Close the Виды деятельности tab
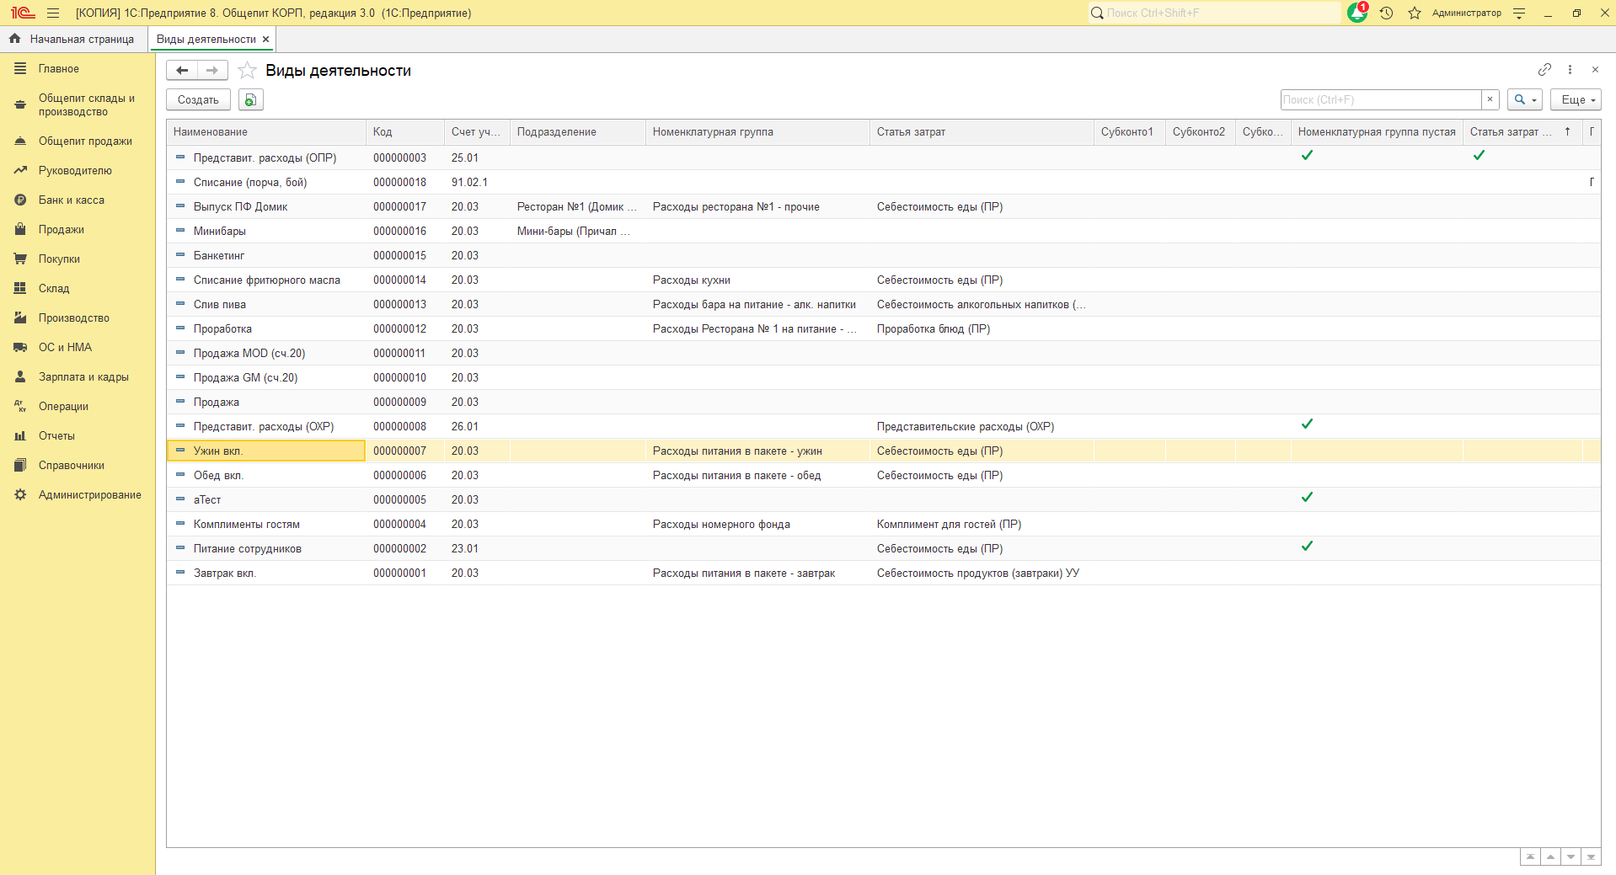 [266, 39]
